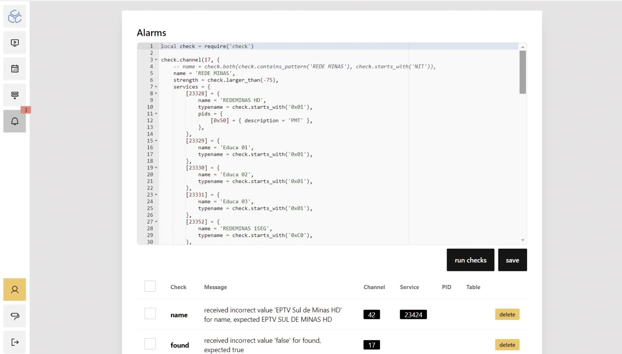Collapse the [23330] block at line 19
622x354 pixels.
pos(156,168)
